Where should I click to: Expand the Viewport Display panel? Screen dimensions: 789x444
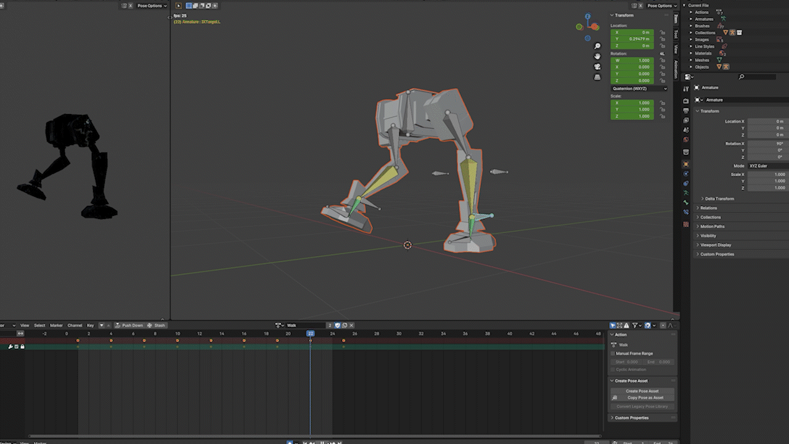click(x=716, y=245)
